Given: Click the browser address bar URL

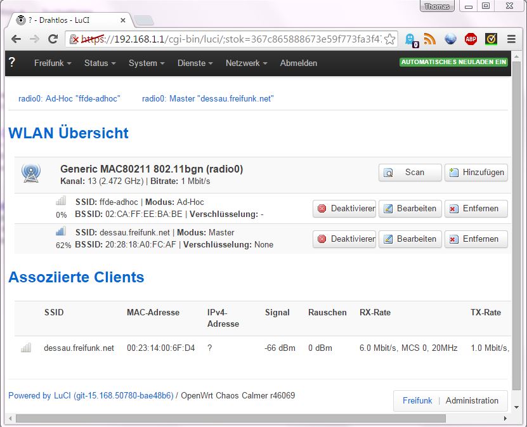Looking at the screenshot, I should pos(232,39).
